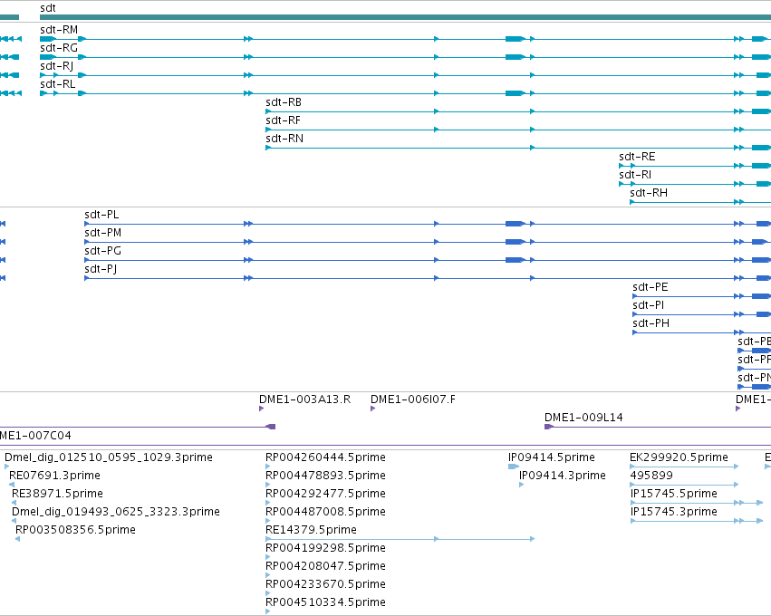Click the sdt-PM protein label

[x=102, y=233]
